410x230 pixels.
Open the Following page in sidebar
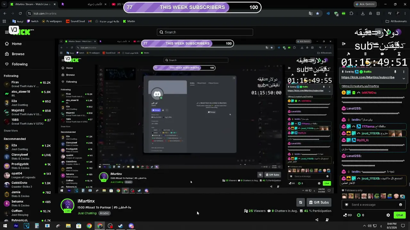(x=16, y=64)
